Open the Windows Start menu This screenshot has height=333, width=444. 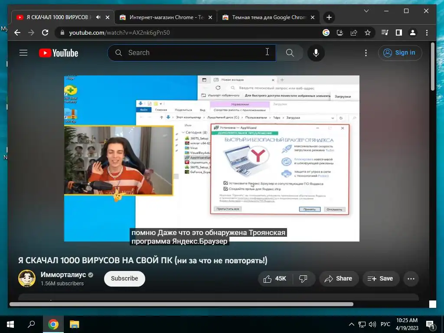pyautogui.click(x=10, y=324)
